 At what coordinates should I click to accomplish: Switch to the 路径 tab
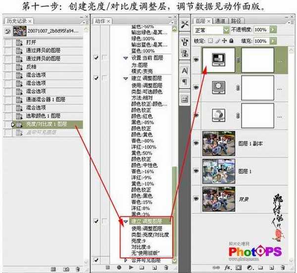[x=236, y=21]
